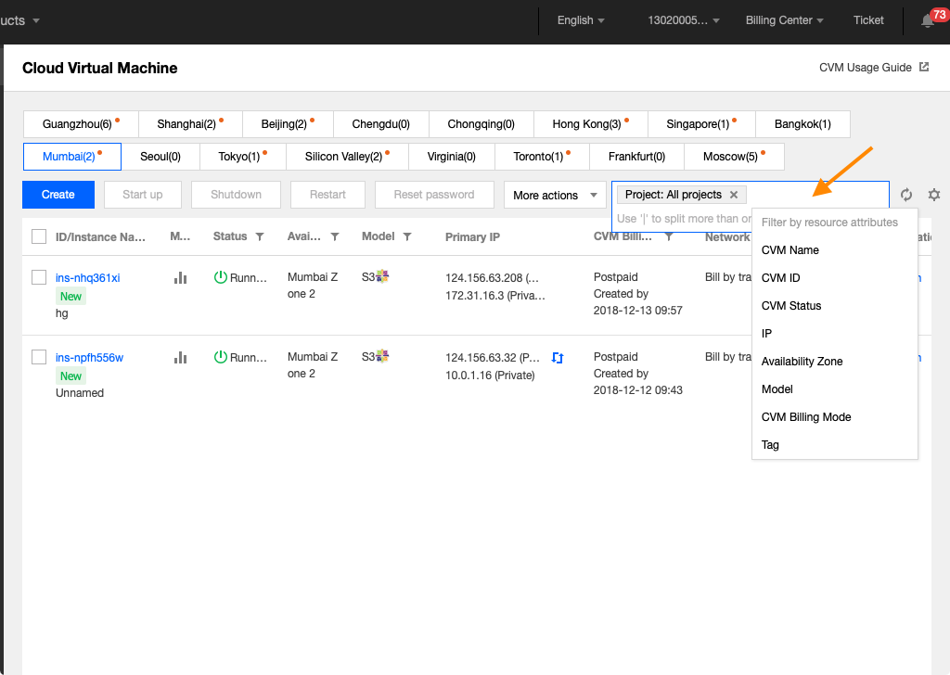
Task: Click the Start up button
Action: point(142,195)
